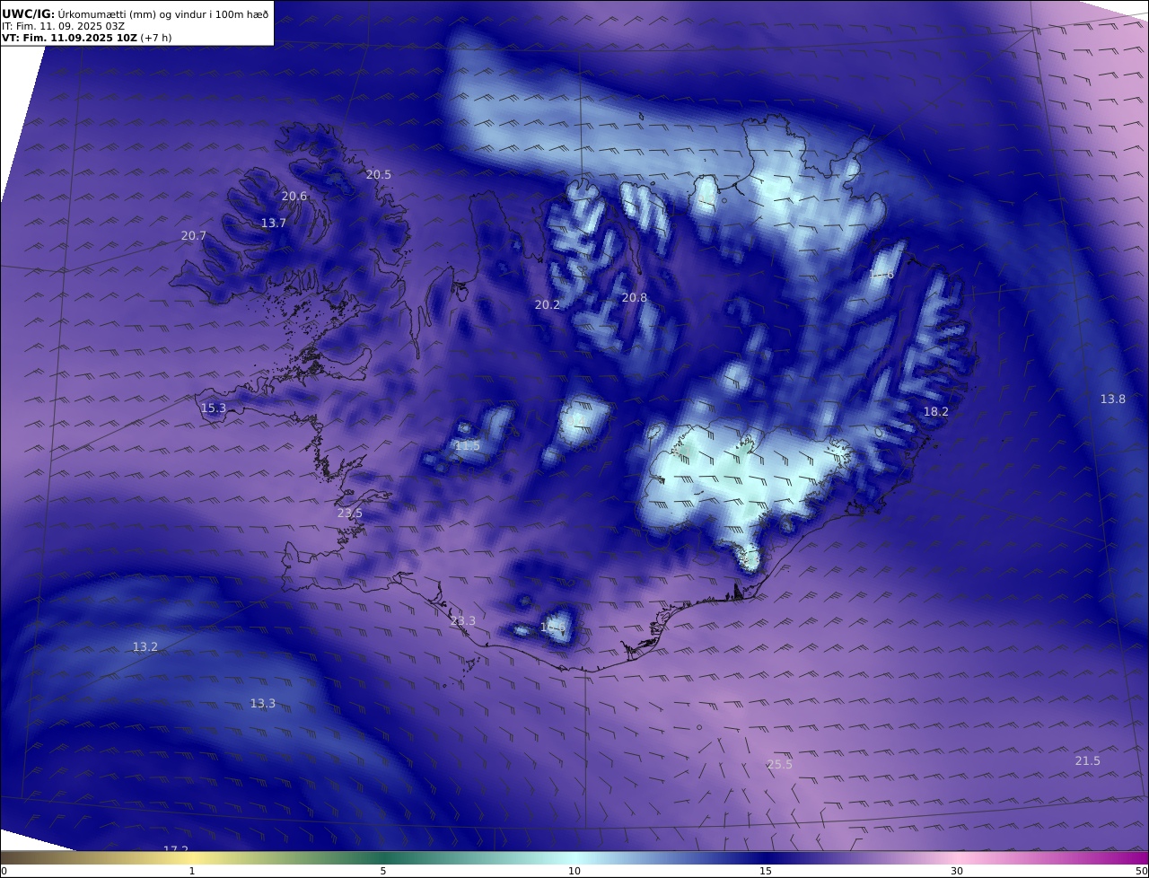Image resolution: width=1149 pixels, height=878 pixels.
Task: Click the 20.6 value label
Action: [294, 197]
